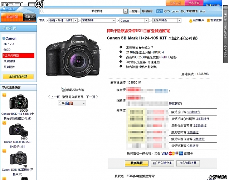The width and height of the screenshot is (229, 180).
Task: Click the magnifier icon in search box
Action: coord(42,11)
